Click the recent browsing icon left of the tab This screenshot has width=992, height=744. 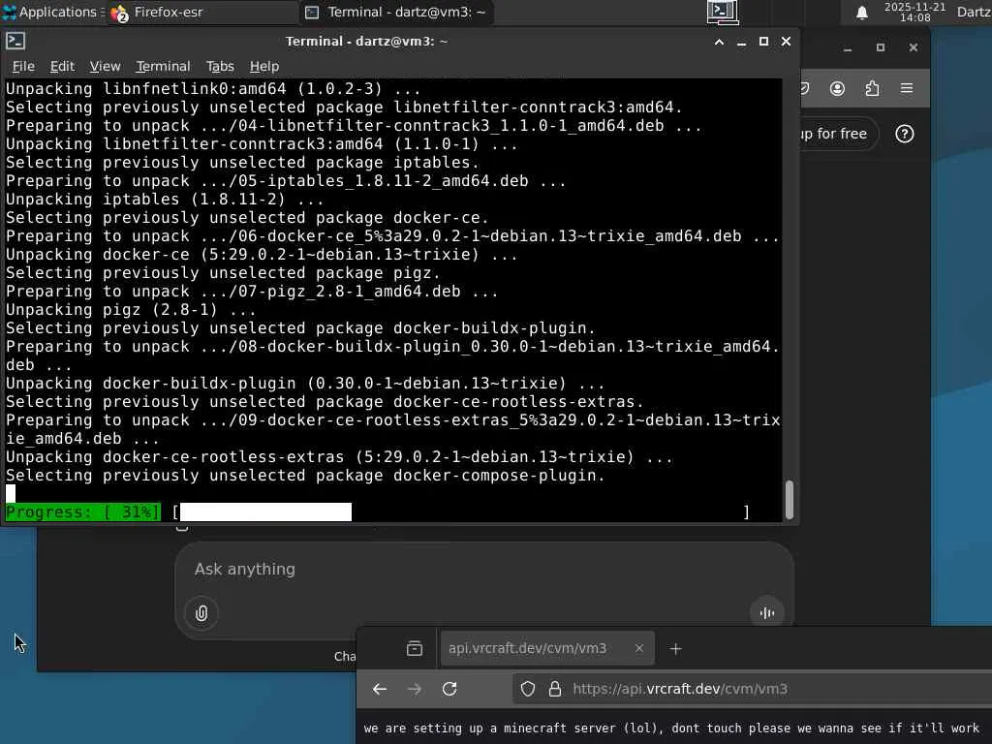[415, 648]
